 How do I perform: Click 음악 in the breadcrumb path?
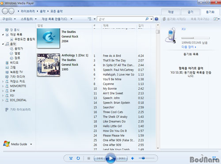point(43,11)
